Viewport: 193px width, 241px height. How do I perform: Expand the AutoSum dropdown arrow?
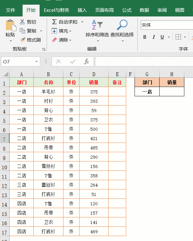tap(82, 22)
